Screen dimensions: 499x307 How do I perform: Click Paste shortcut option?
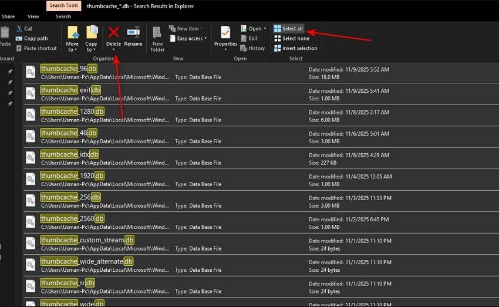(36, 48)
